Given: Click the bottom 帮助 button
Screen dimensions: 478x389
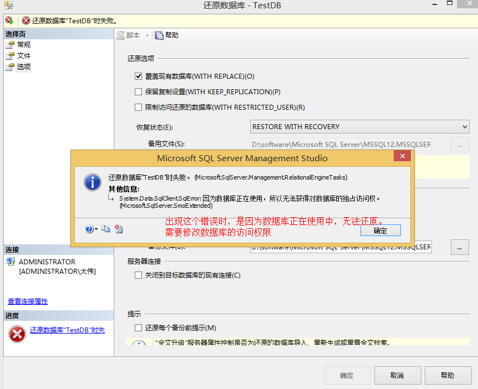Looking at the screenshot, I should point(448,375).
